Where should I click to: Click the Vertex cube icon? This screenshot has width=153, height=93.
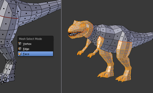pos(20,44)
